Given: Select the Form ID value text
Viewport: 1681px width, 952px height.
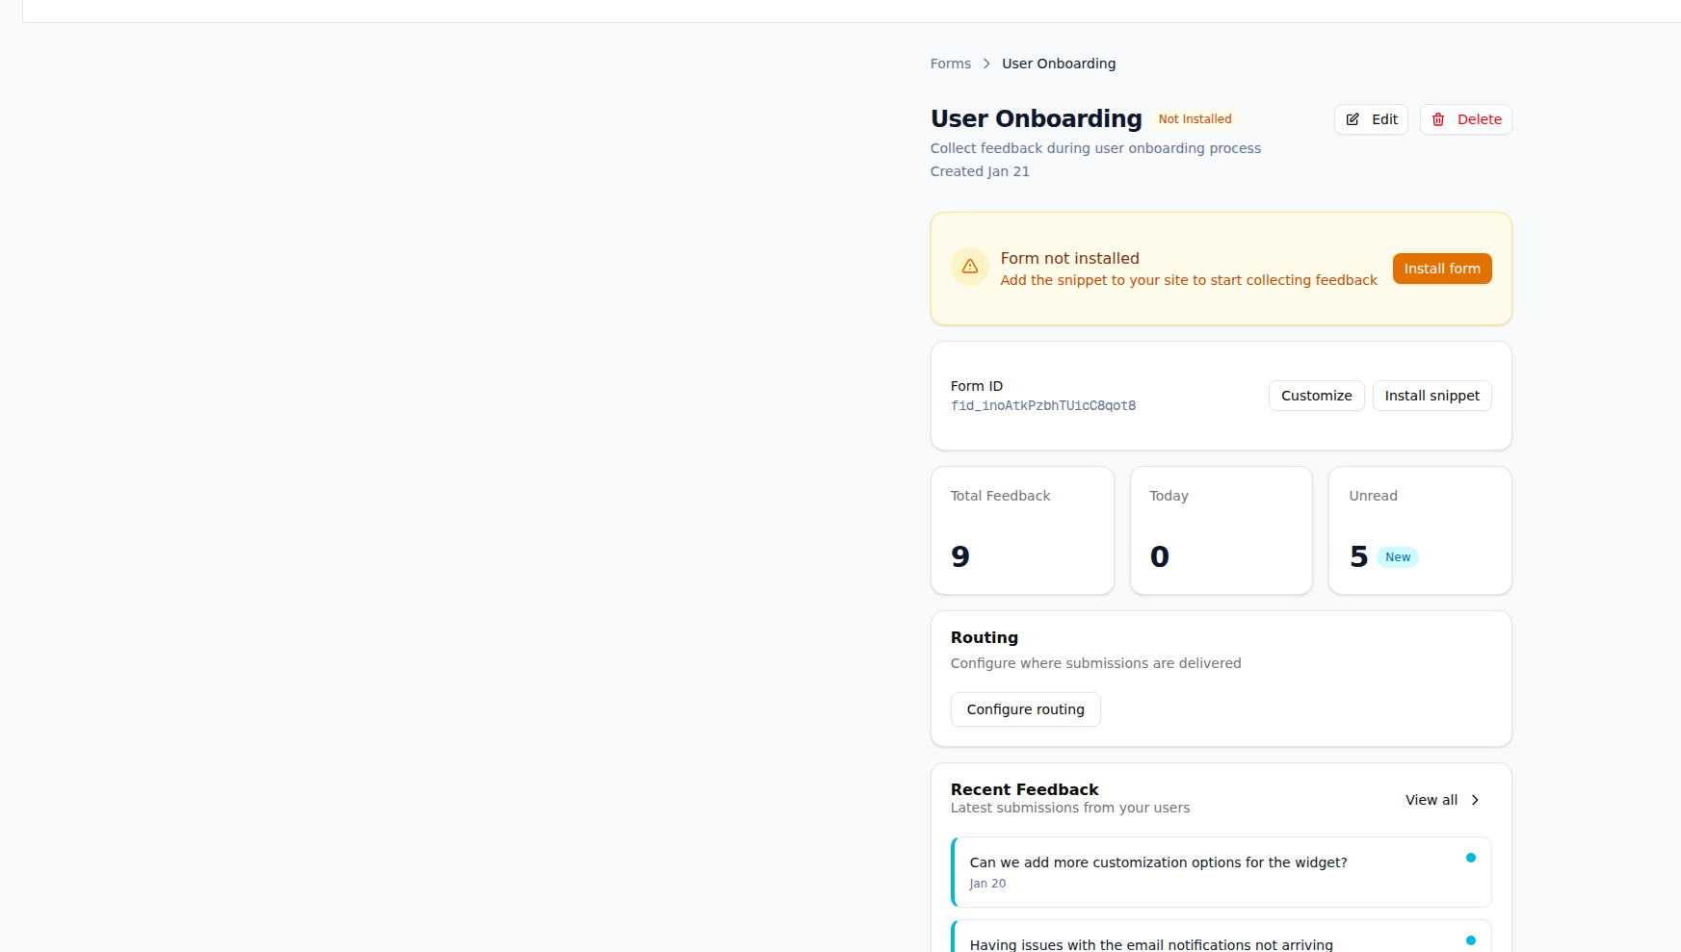Looking at the screenshot, I should tap(1043, 405).
